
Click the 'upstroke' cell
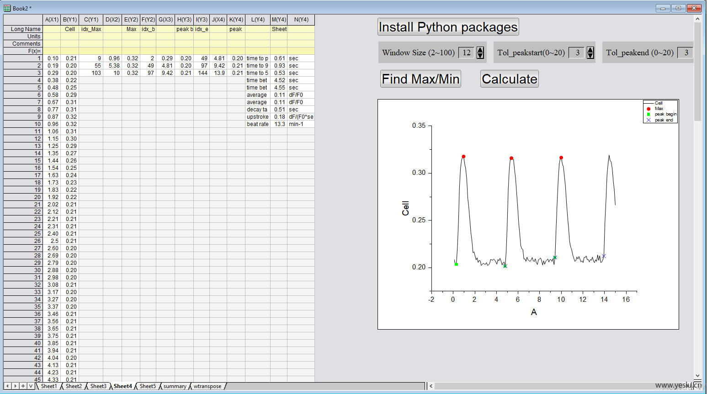[x=258, y=117]
